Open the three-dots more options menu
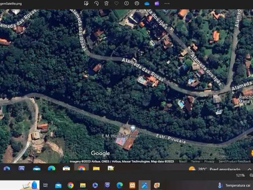Image resolution: width=253 pixels, height=190 pixels. [167, 3]
